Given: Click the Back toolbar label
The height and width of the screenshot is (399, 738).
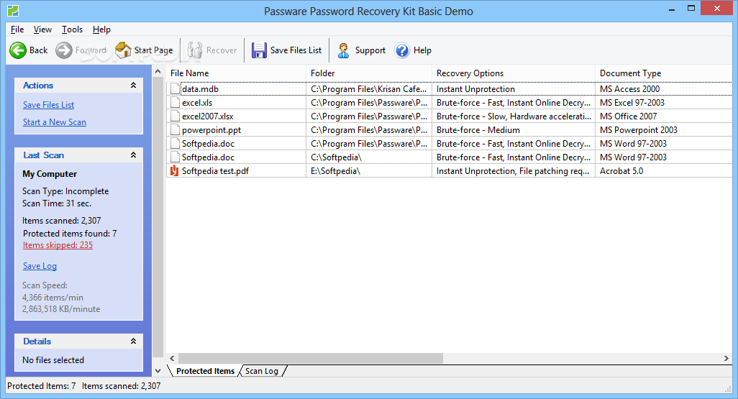Looking at the screenshot, I should [x=38, y=50].
